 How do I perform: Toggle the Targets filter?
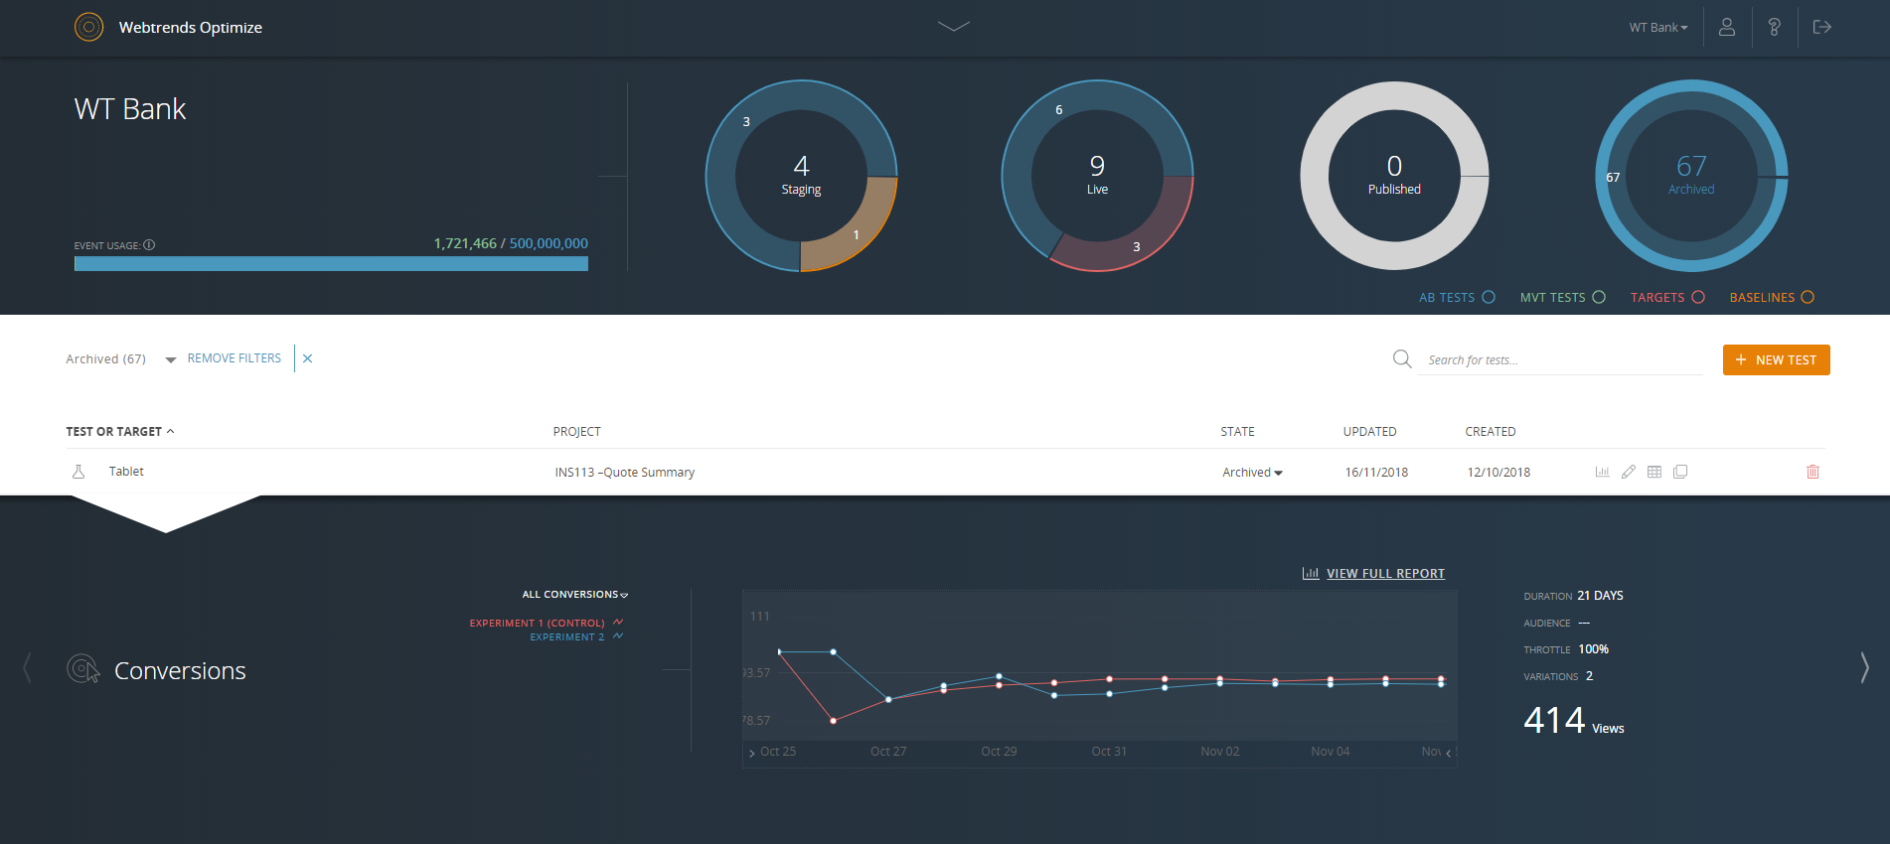[x=1667, y=297]
